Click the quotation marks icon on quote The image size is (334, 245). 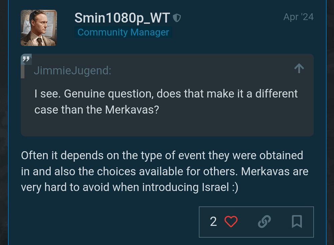pyautogui.click(x=26, y=60)
